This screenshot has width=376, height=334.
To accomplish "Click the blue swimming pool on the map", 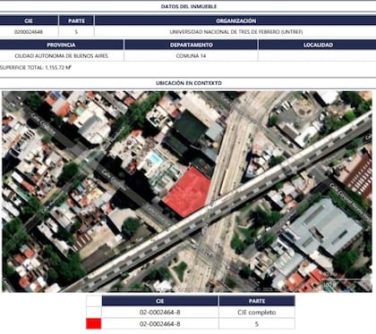I will pyautogui.click(x=156, y=158).
